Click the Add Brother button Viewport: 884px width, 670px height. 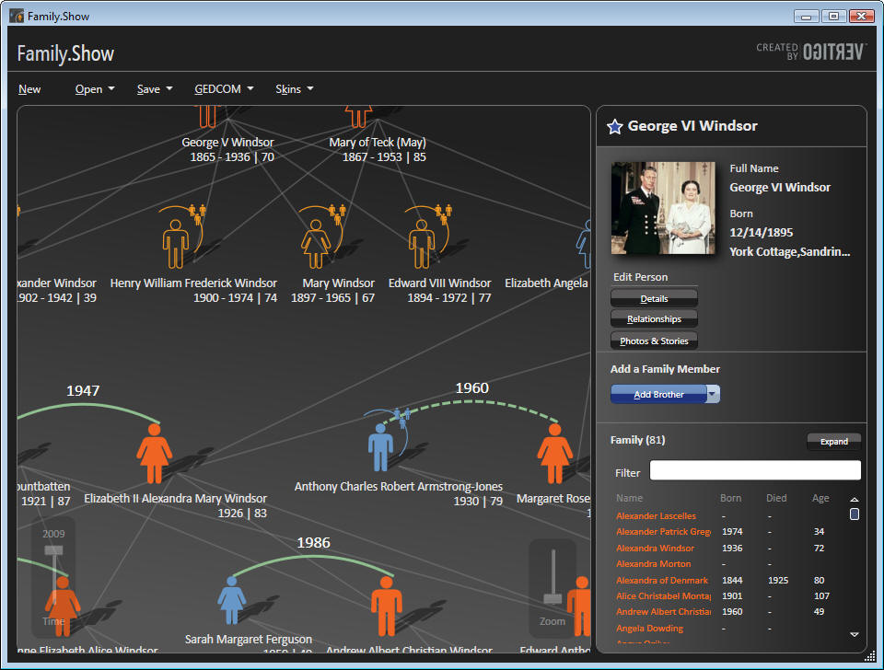(x=658, y=394)
